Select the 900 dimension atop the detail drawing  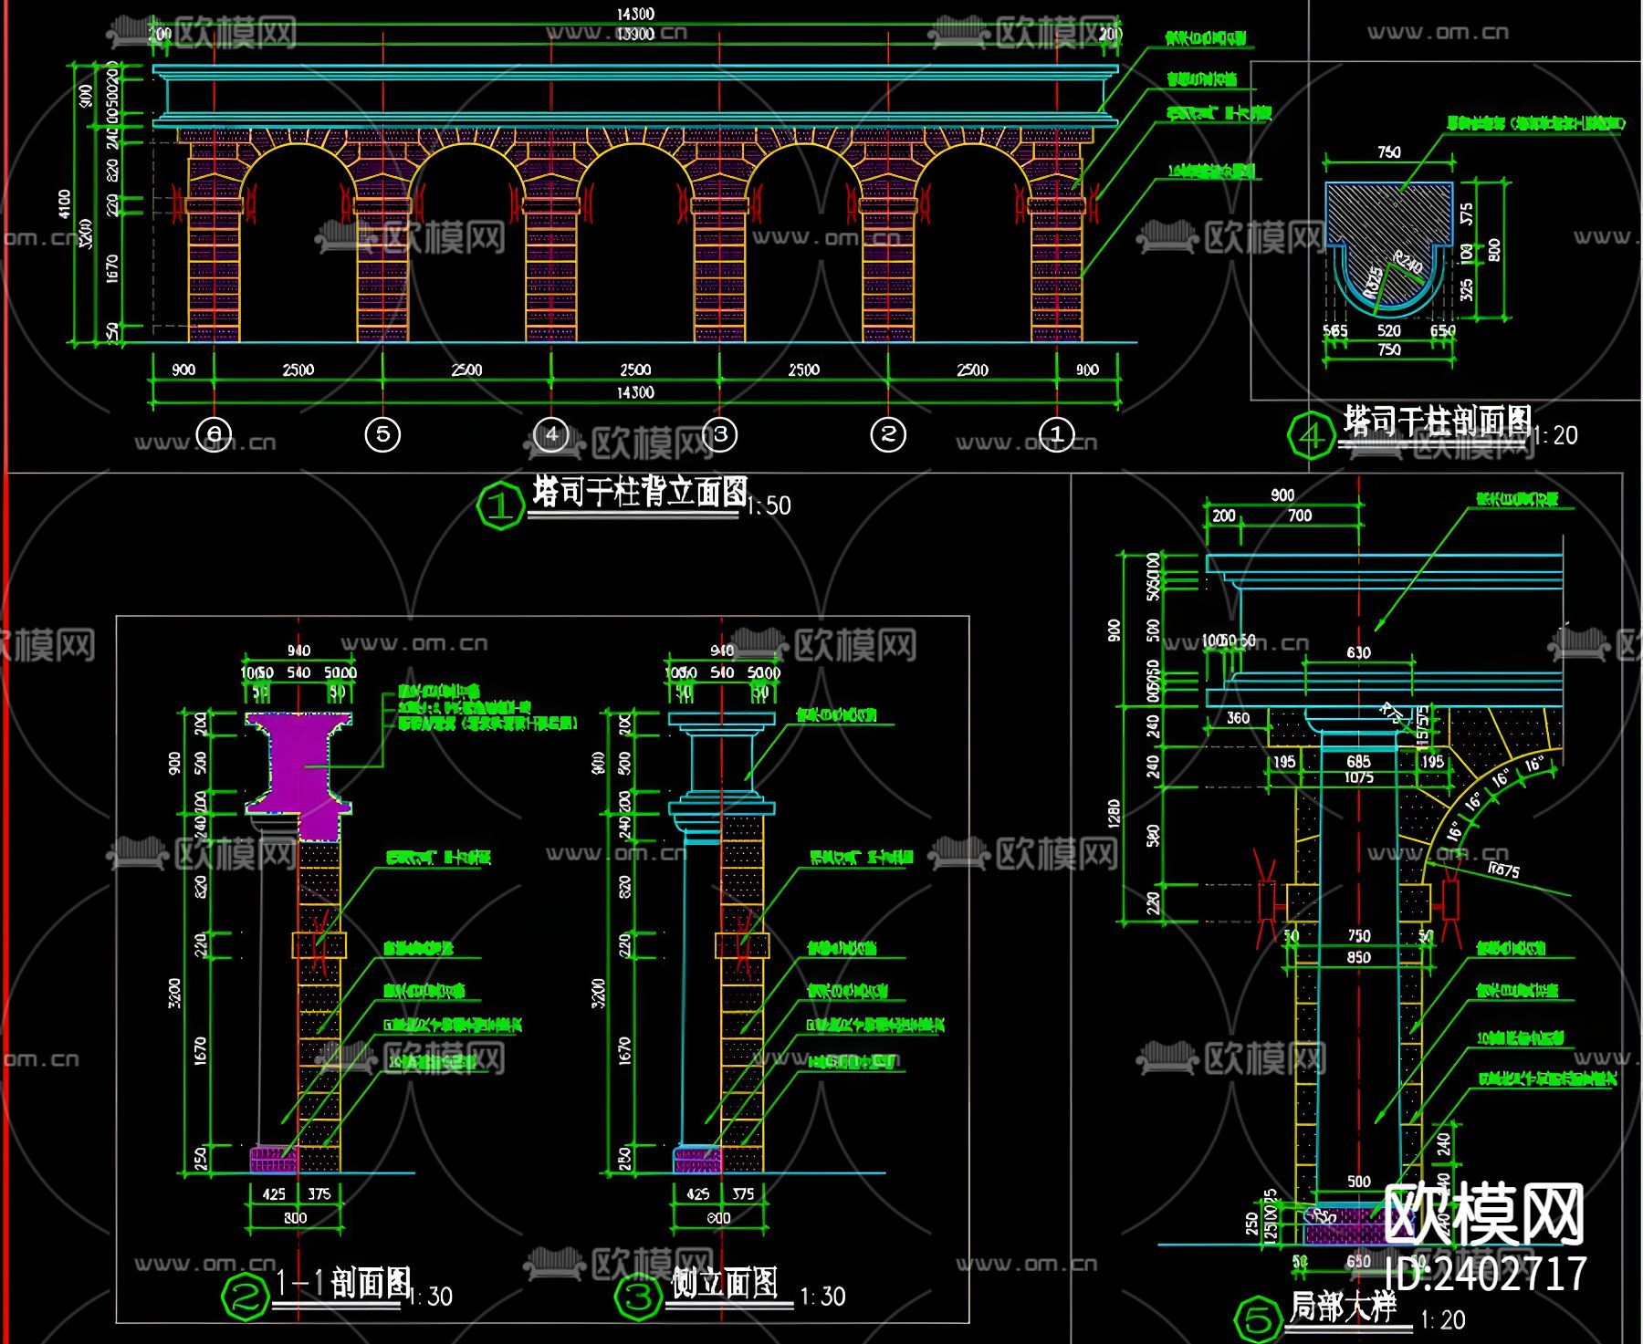[x=1282, y=495]
